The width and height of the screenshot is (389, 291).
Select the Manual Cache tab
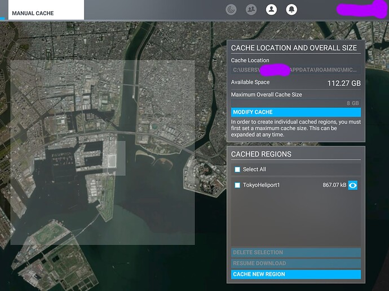click(x=46, y=10)
